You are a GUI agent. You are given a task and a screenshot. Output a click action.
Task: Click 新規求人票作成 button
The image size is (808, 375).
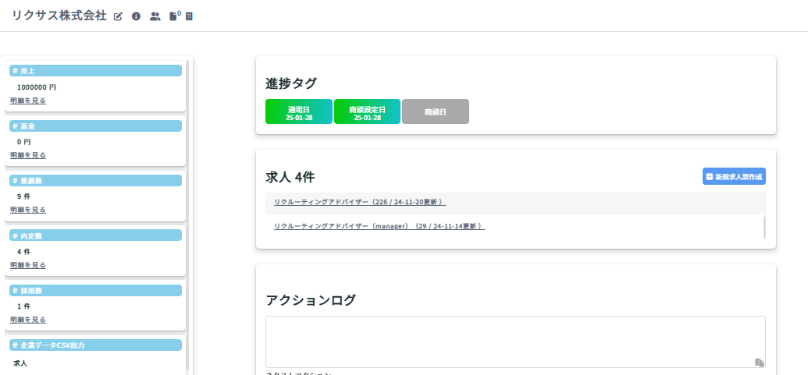[x=734, y=177]
